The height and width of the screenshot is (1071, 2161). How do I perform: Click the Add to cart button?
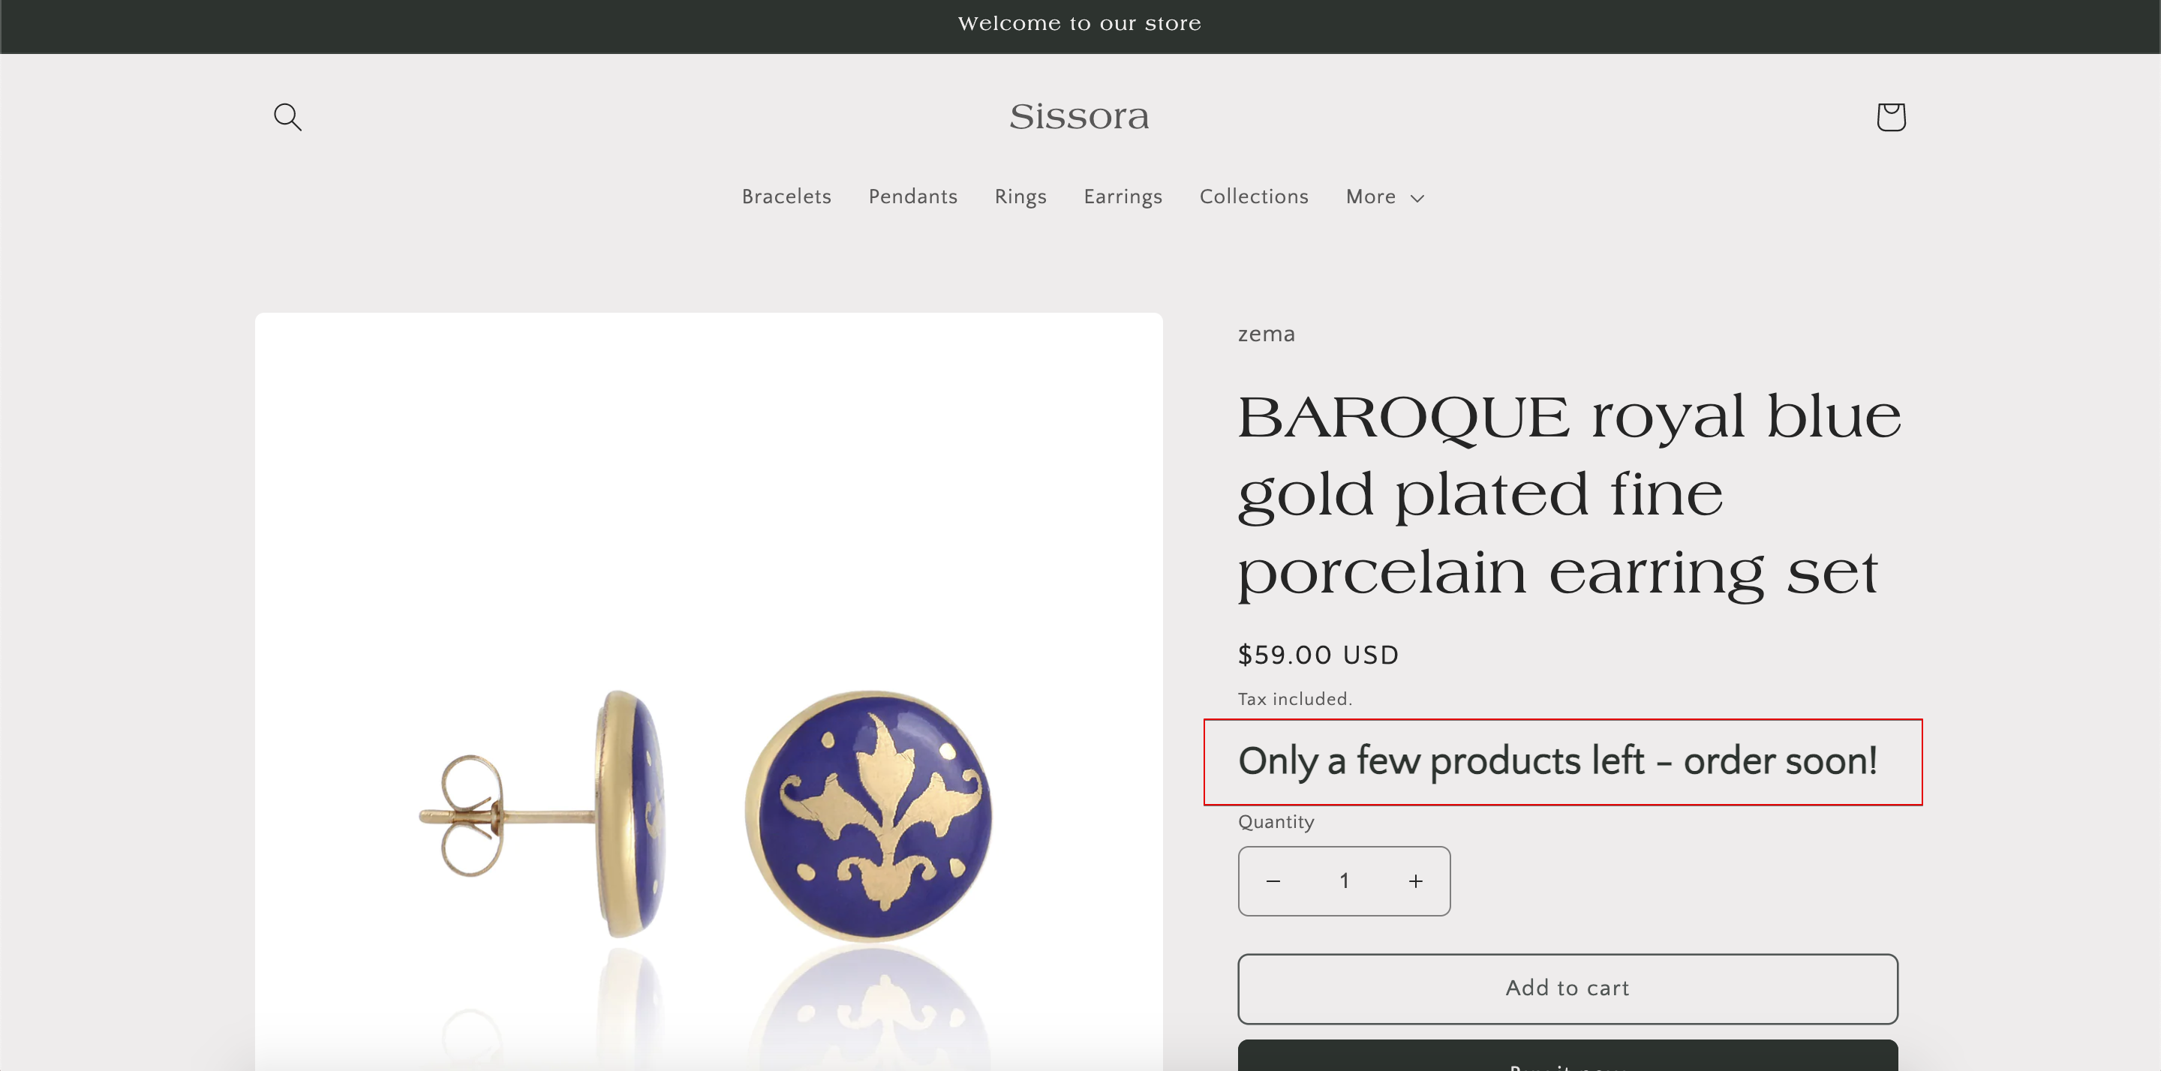pos(1565,988)
